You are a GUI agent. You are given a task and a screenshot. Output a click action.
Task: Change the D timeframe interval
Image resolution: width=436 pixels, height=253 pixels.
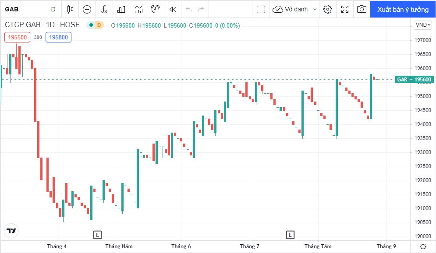click(53, 9)
